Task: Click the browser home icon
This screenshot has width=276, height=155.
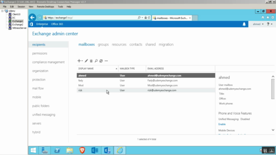Action: [263, 17]
